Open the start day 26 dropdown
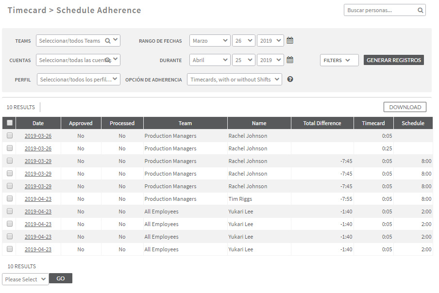Viewport: 439px width, 293px height. point(244,41)
